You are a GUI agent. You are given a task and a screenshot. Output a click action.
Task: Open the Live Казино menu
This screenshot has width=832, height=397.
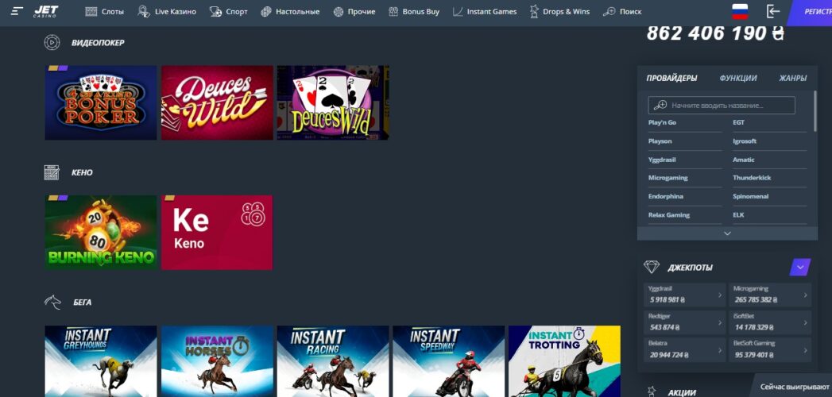click(167, 12)
